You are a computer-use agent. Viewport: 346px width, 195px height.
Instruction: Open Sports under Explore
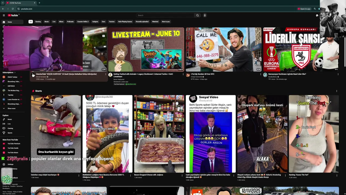click(13, 133)
